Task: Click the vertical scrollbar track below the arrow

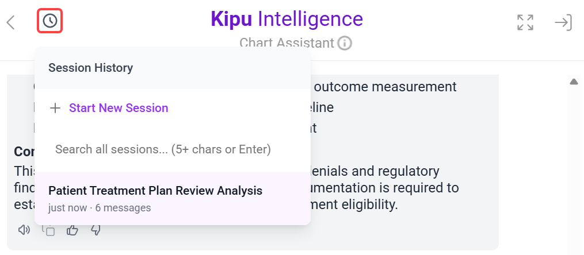Action: coord(574,167)
